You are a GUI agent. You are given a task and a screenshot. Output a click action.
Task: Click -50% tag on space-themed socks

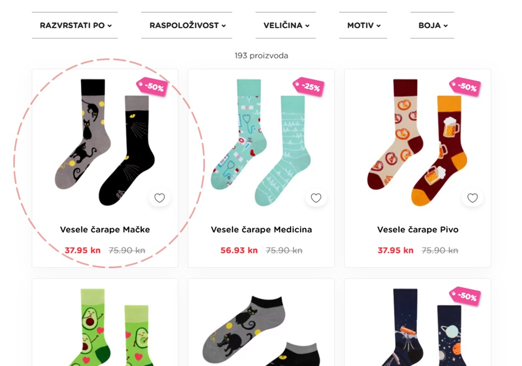click(x=465, y=296)
